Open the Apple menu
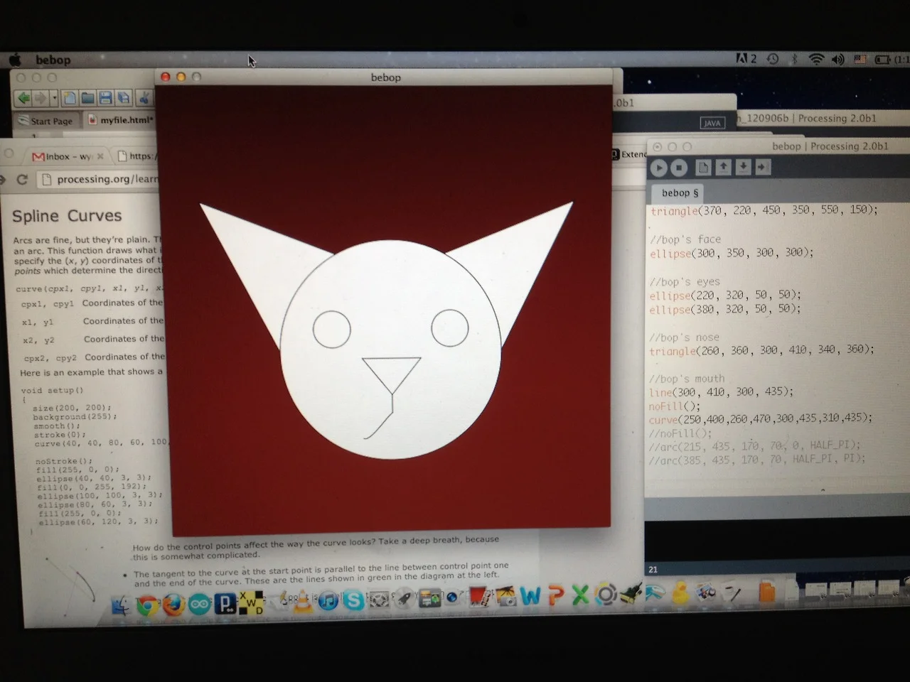 [15, 60]
